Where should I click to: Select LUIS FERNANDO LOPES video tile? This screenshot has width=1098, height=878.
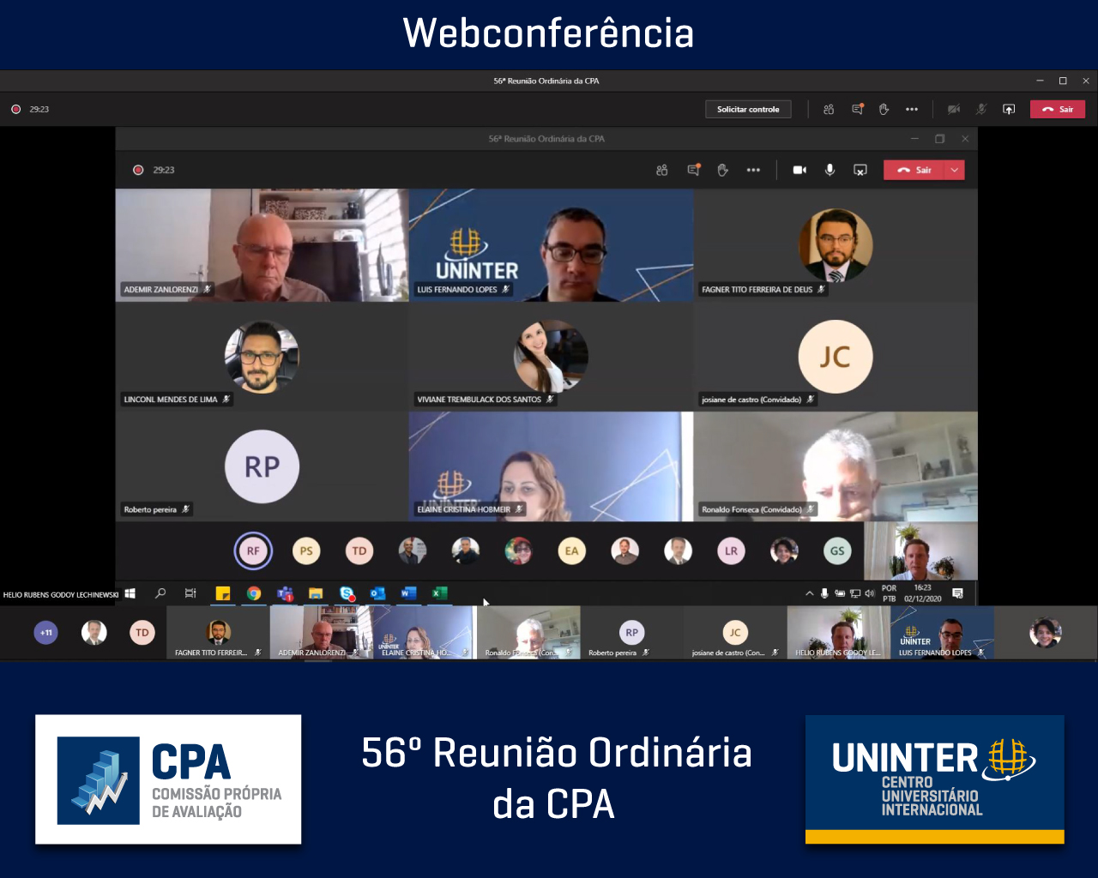(x=551, y=245)
